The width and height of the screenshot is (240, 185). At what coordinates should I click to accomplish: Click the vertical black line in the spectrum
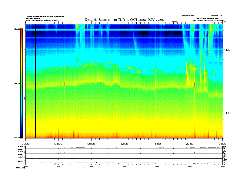[35, 81]
